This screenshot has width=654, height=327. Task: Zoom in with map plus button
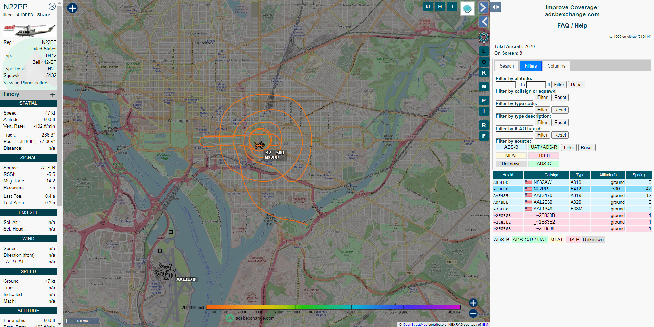point(473,303)
